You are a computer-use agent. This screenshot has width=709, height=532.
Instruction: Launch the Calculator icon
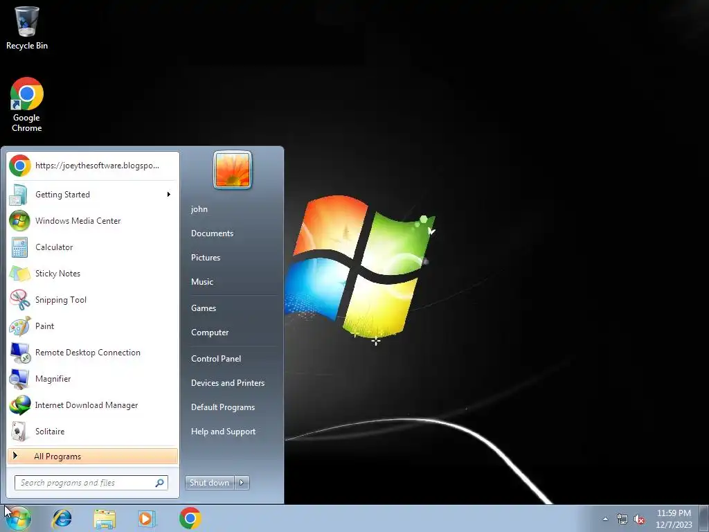click(20, 247)
